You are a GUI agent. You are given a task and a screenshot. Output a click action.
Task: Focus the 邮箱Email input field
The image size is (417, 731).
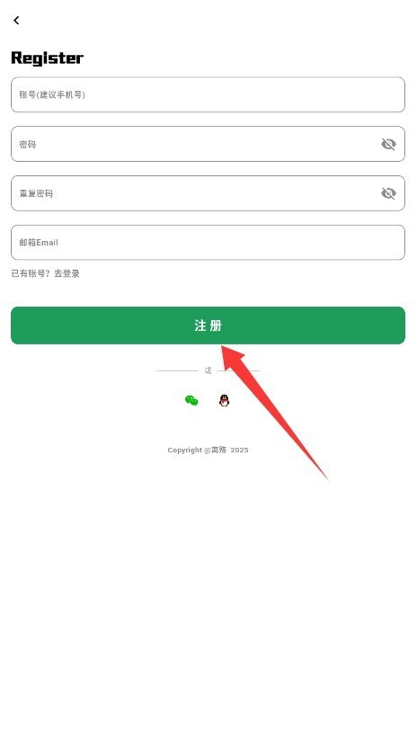(x=208, y=243)
